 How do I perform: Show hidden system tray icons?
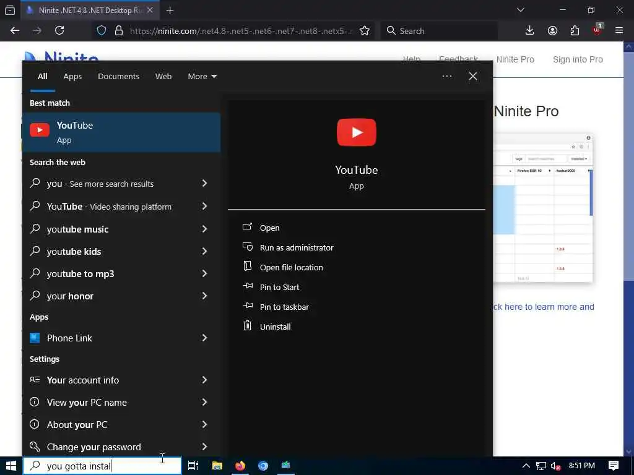[x=526, y=466]
